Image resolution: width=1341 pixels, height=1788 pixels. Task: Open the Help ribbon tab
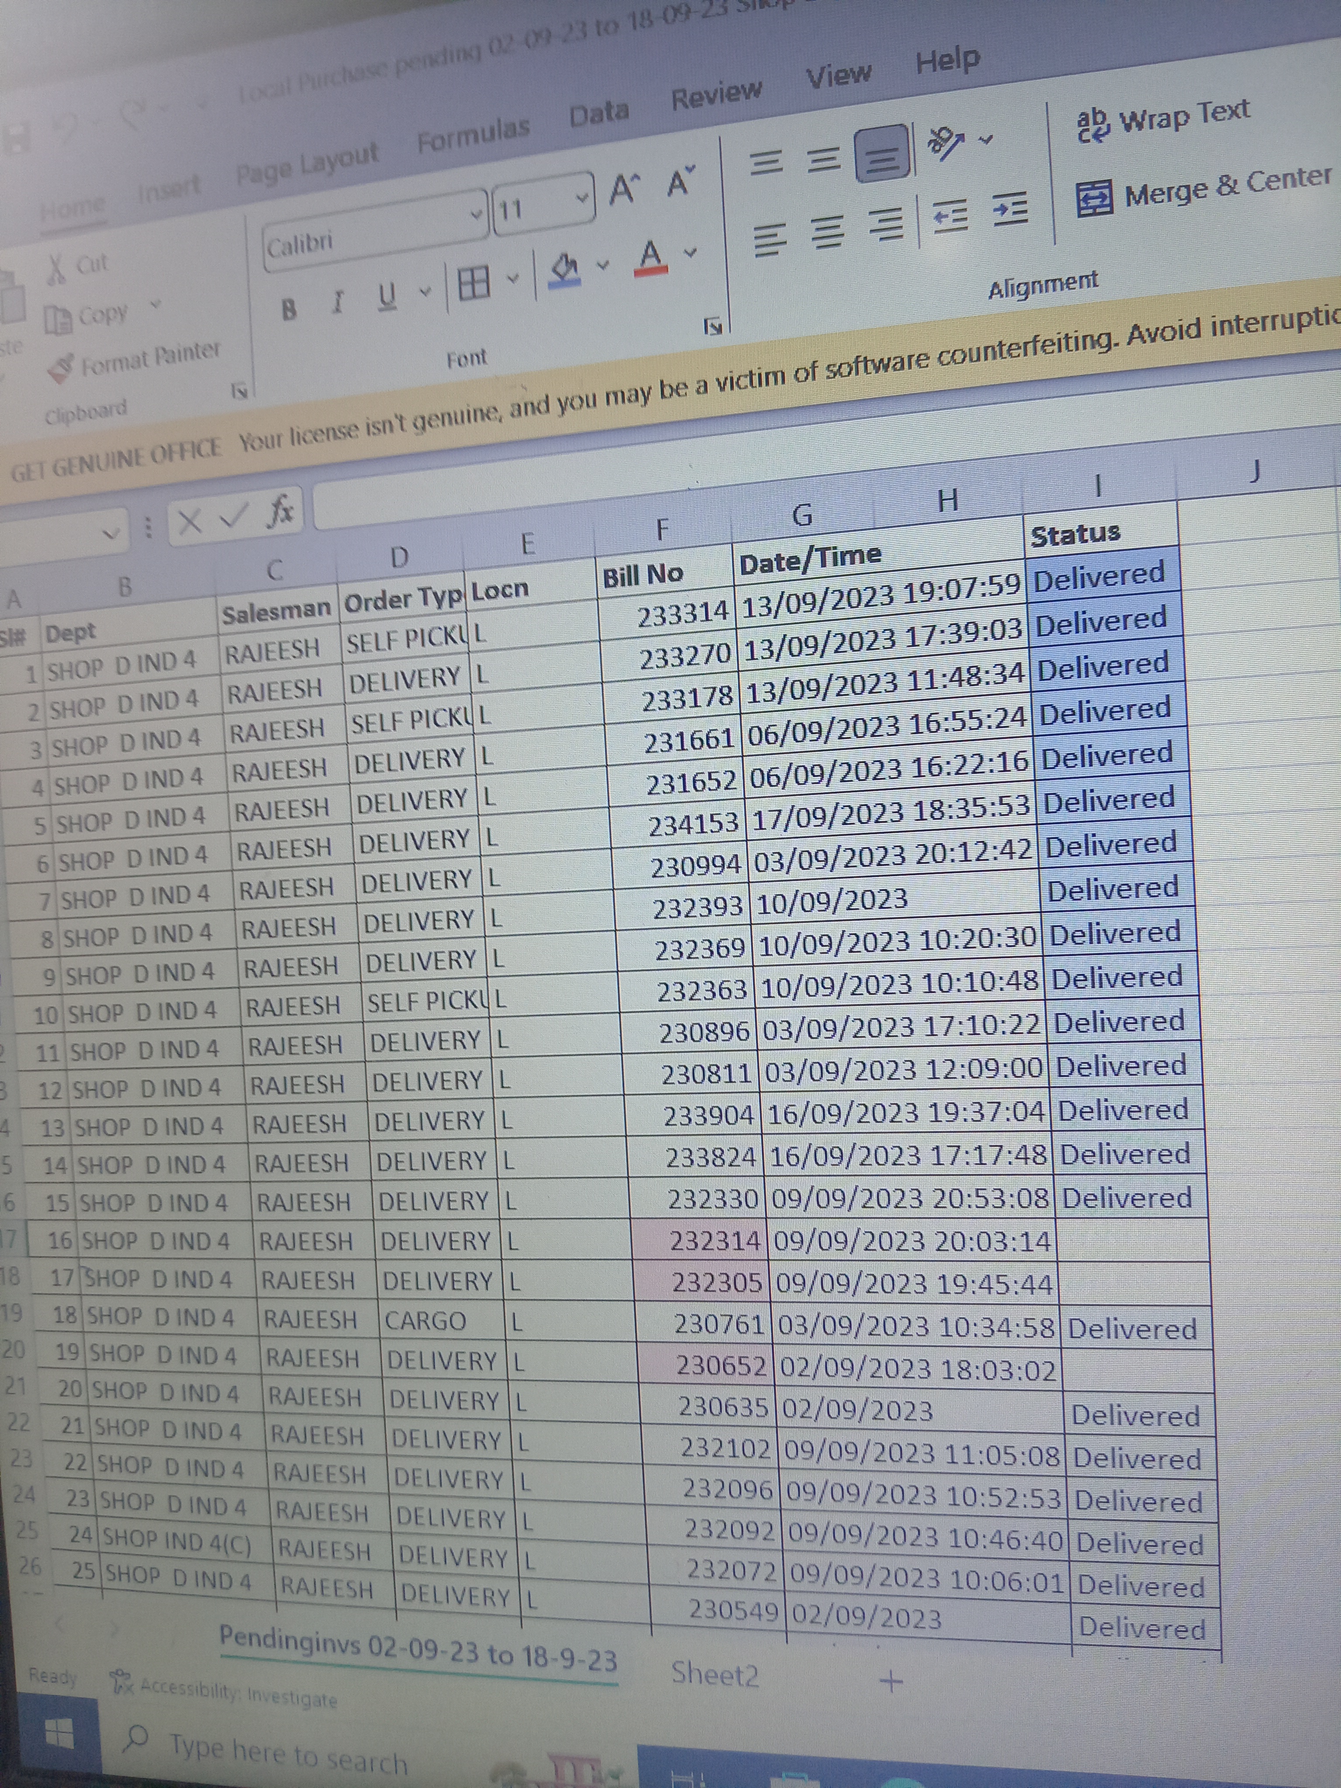(x=947, y=60)
